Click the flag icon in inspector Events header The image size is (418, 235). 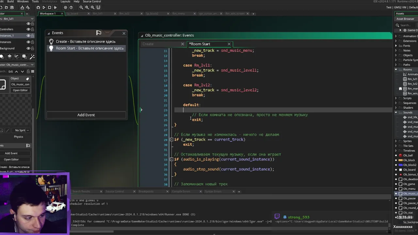(28, 146)
